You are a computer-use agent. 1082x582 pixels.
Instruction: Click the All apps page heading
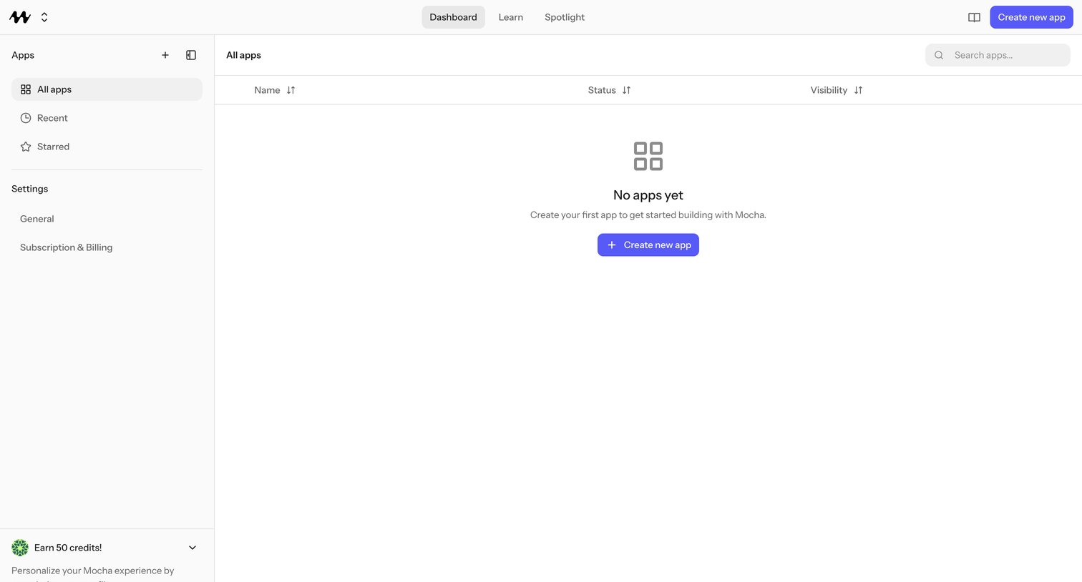243,55
